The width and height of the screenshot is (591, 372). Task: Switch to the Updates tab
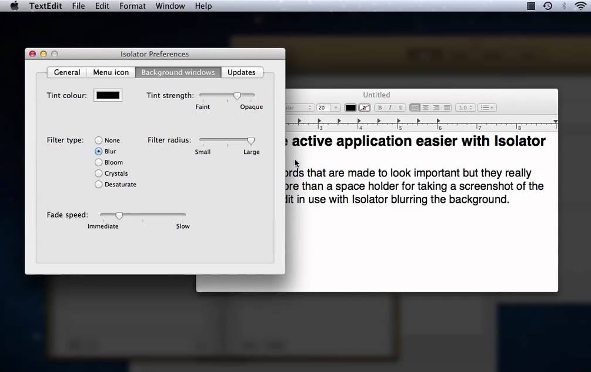click(242, 72)
